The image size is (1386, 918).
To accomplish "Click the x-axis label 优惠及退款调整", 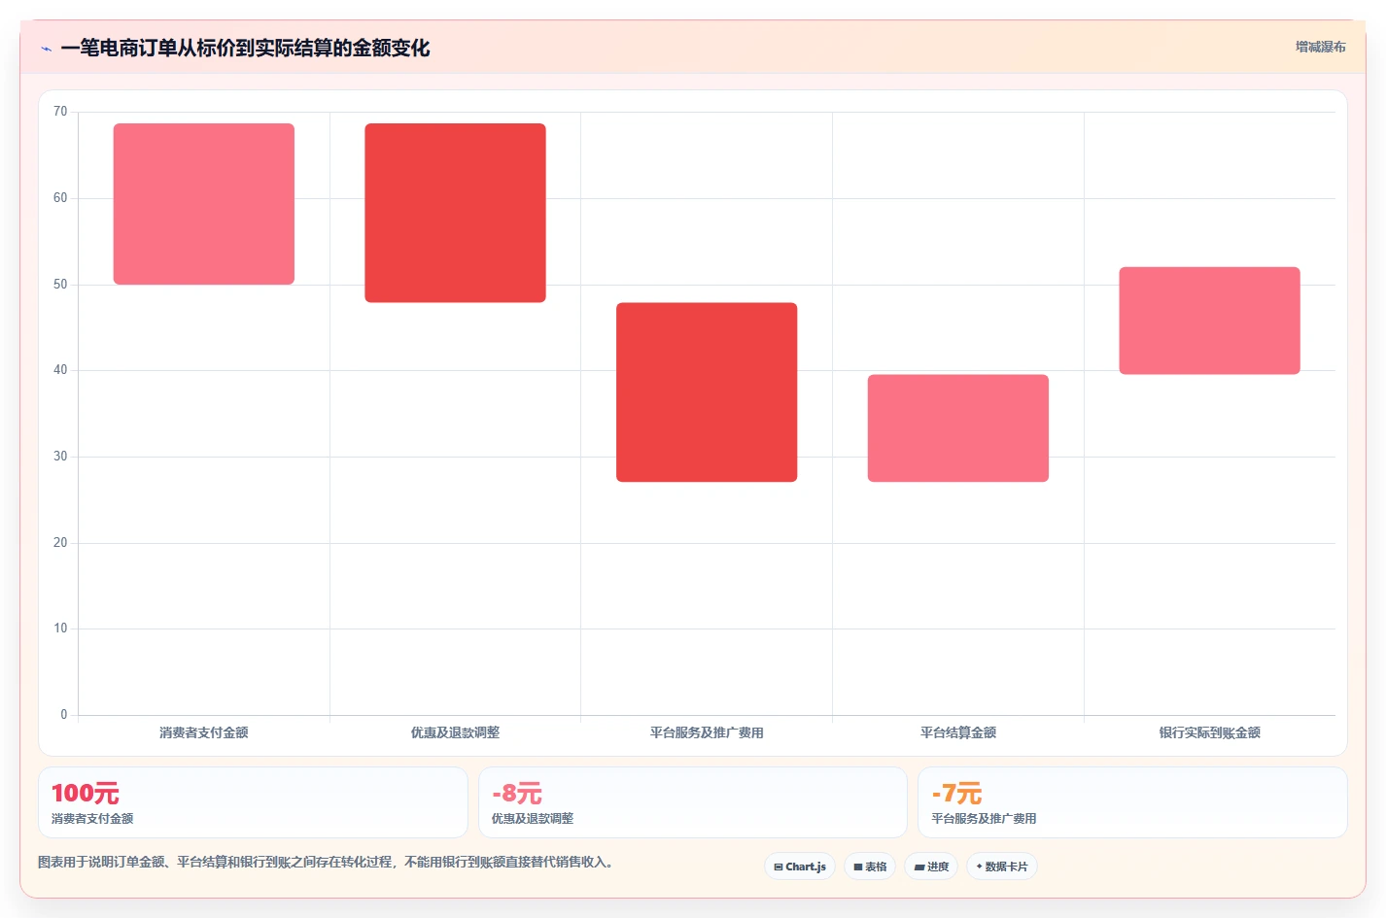I will tap(455, 732).
